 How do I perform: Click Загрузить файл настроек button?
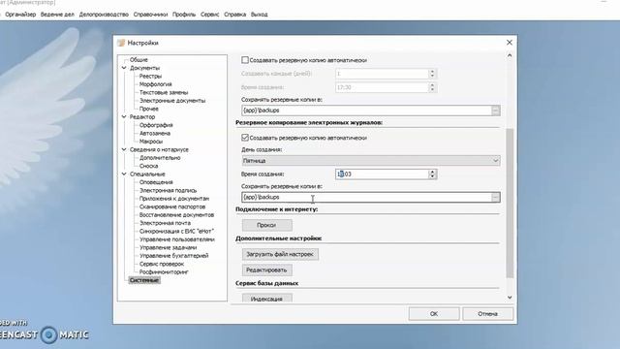(280, 254)
